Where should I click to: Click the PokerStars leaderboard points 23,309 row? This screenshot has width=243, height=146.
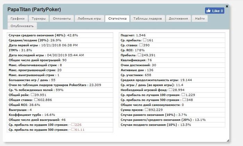[60, 85]
